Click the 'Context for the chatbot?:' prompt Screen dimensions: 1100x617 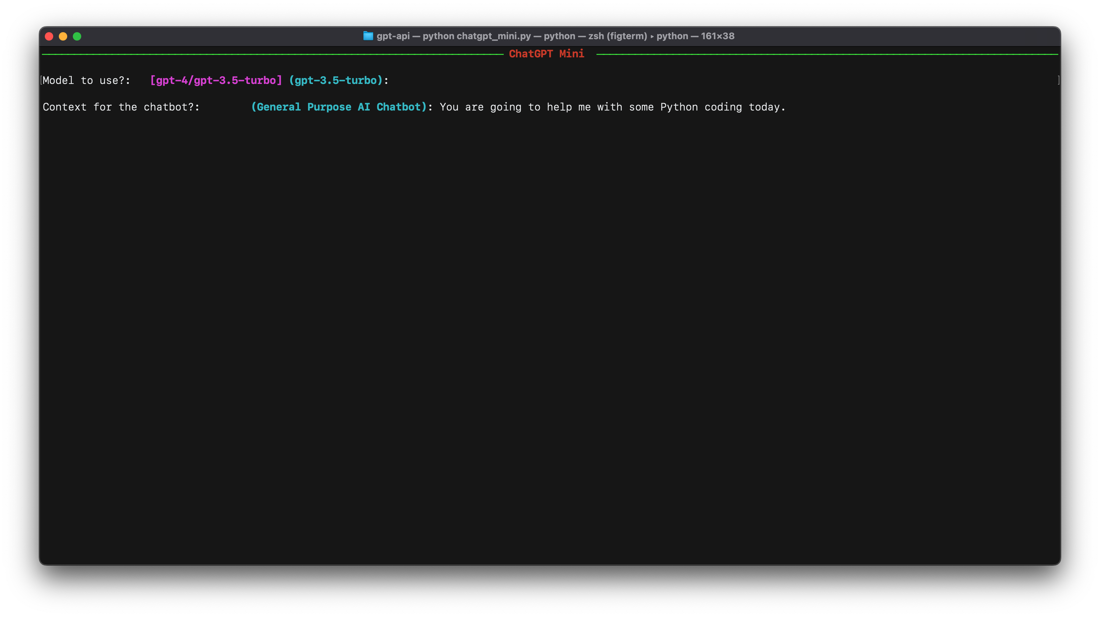coord(121,107)
